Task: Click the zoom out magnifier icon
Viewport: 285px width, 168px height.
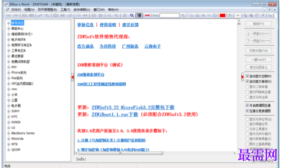Action: [109, 16]
